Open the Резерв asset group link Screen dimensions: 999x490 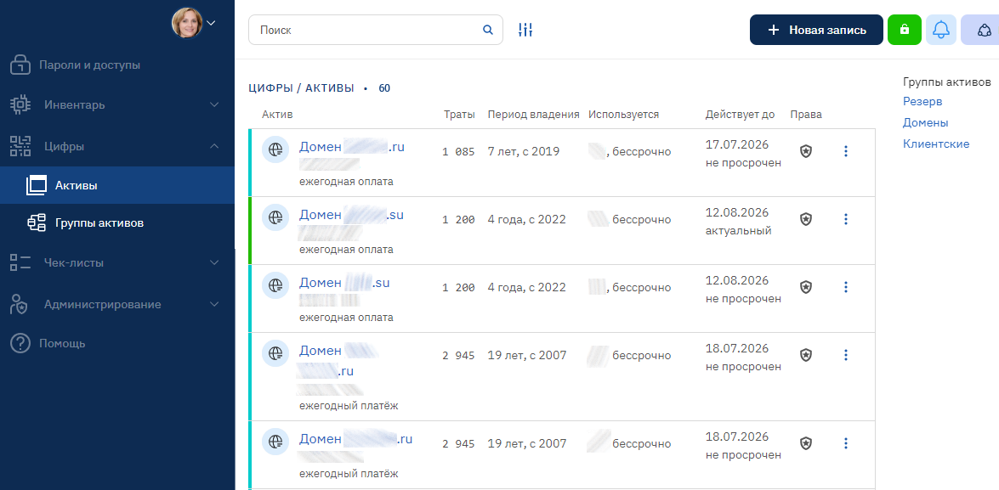point(922,102)
